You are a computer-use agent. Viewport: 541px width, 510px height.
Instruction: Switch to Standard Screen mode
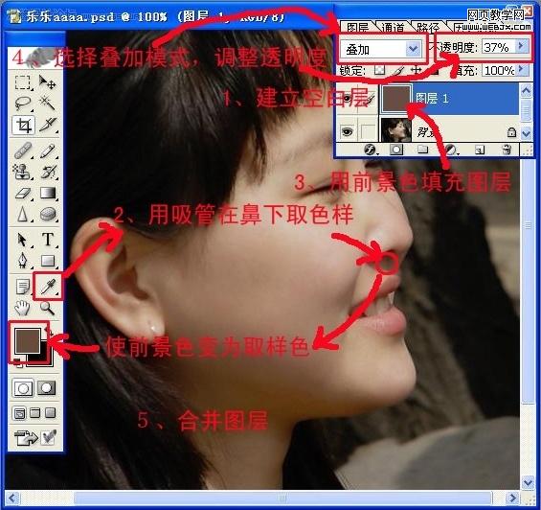click(20, 413)
